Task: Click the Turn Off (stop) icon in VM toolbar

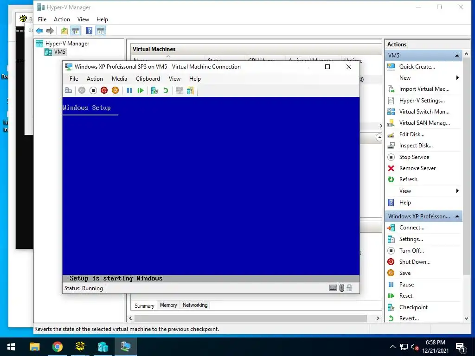Action: [x=93, y=90]
